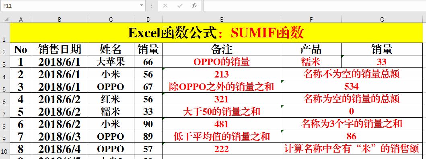Select the cell with value 222
The width and height of the screenshot is (426, 159).
tap(222, 149)
